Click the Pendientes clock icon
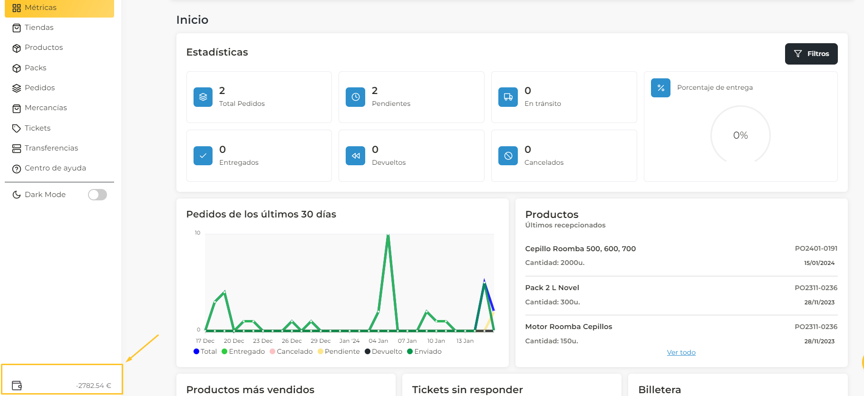This screenshot has width=864, height=396. [355, 97]
